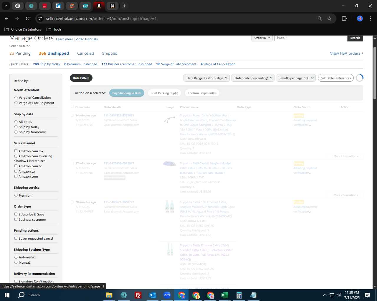Open the Tools bookmark folder
The image size is (377, 301).
click(x=54, y=29)
